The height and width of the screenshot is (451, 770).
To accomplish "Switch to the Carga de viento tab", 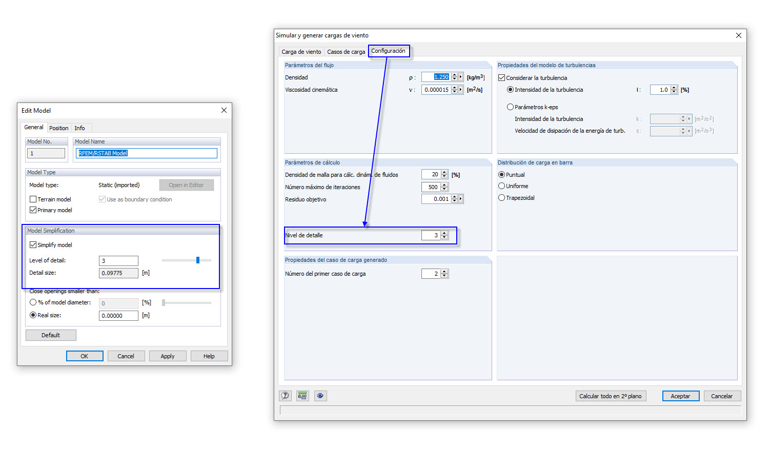I will pyautogui.click(x=301, y=51).
